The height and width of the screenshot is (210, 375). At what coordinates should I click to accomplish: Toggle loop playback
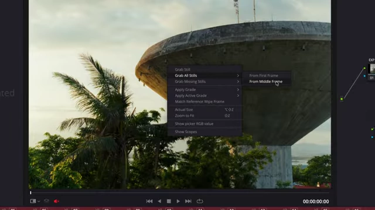click(200, 201)
